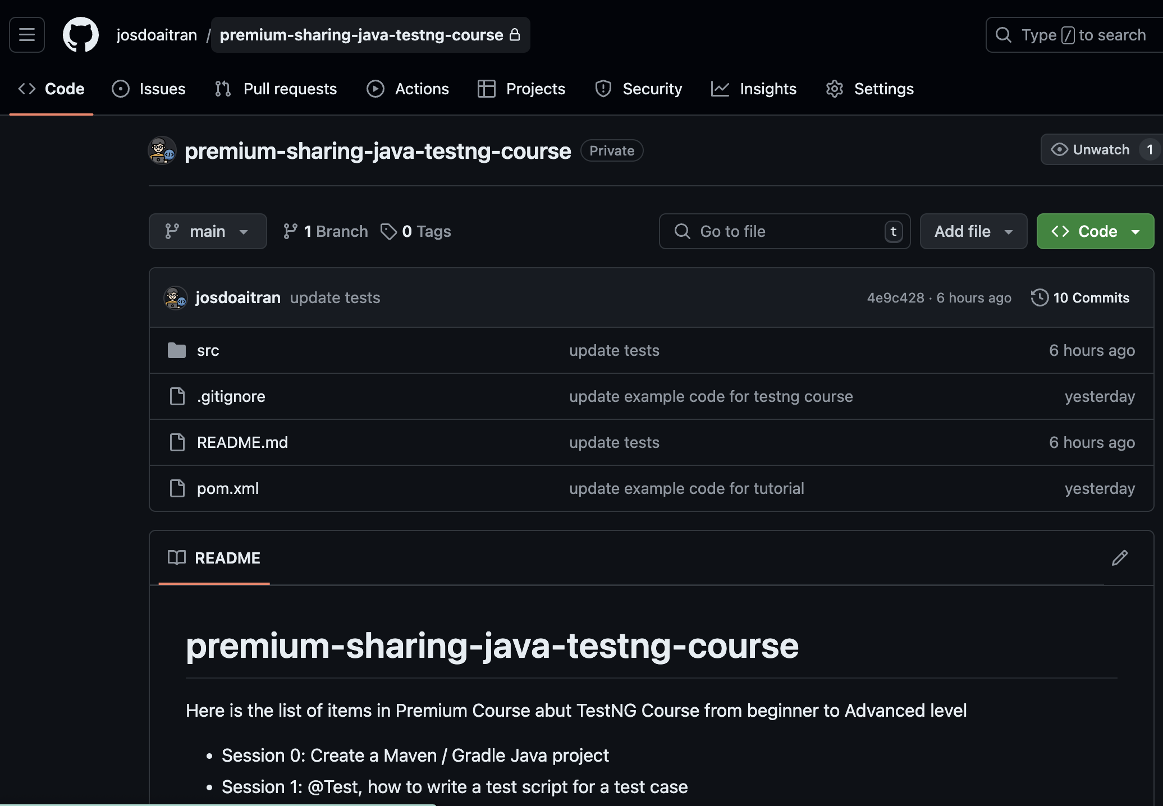Click the book icon on README tab
This screenshot has height=806, width=1163.
click(177, 557)
